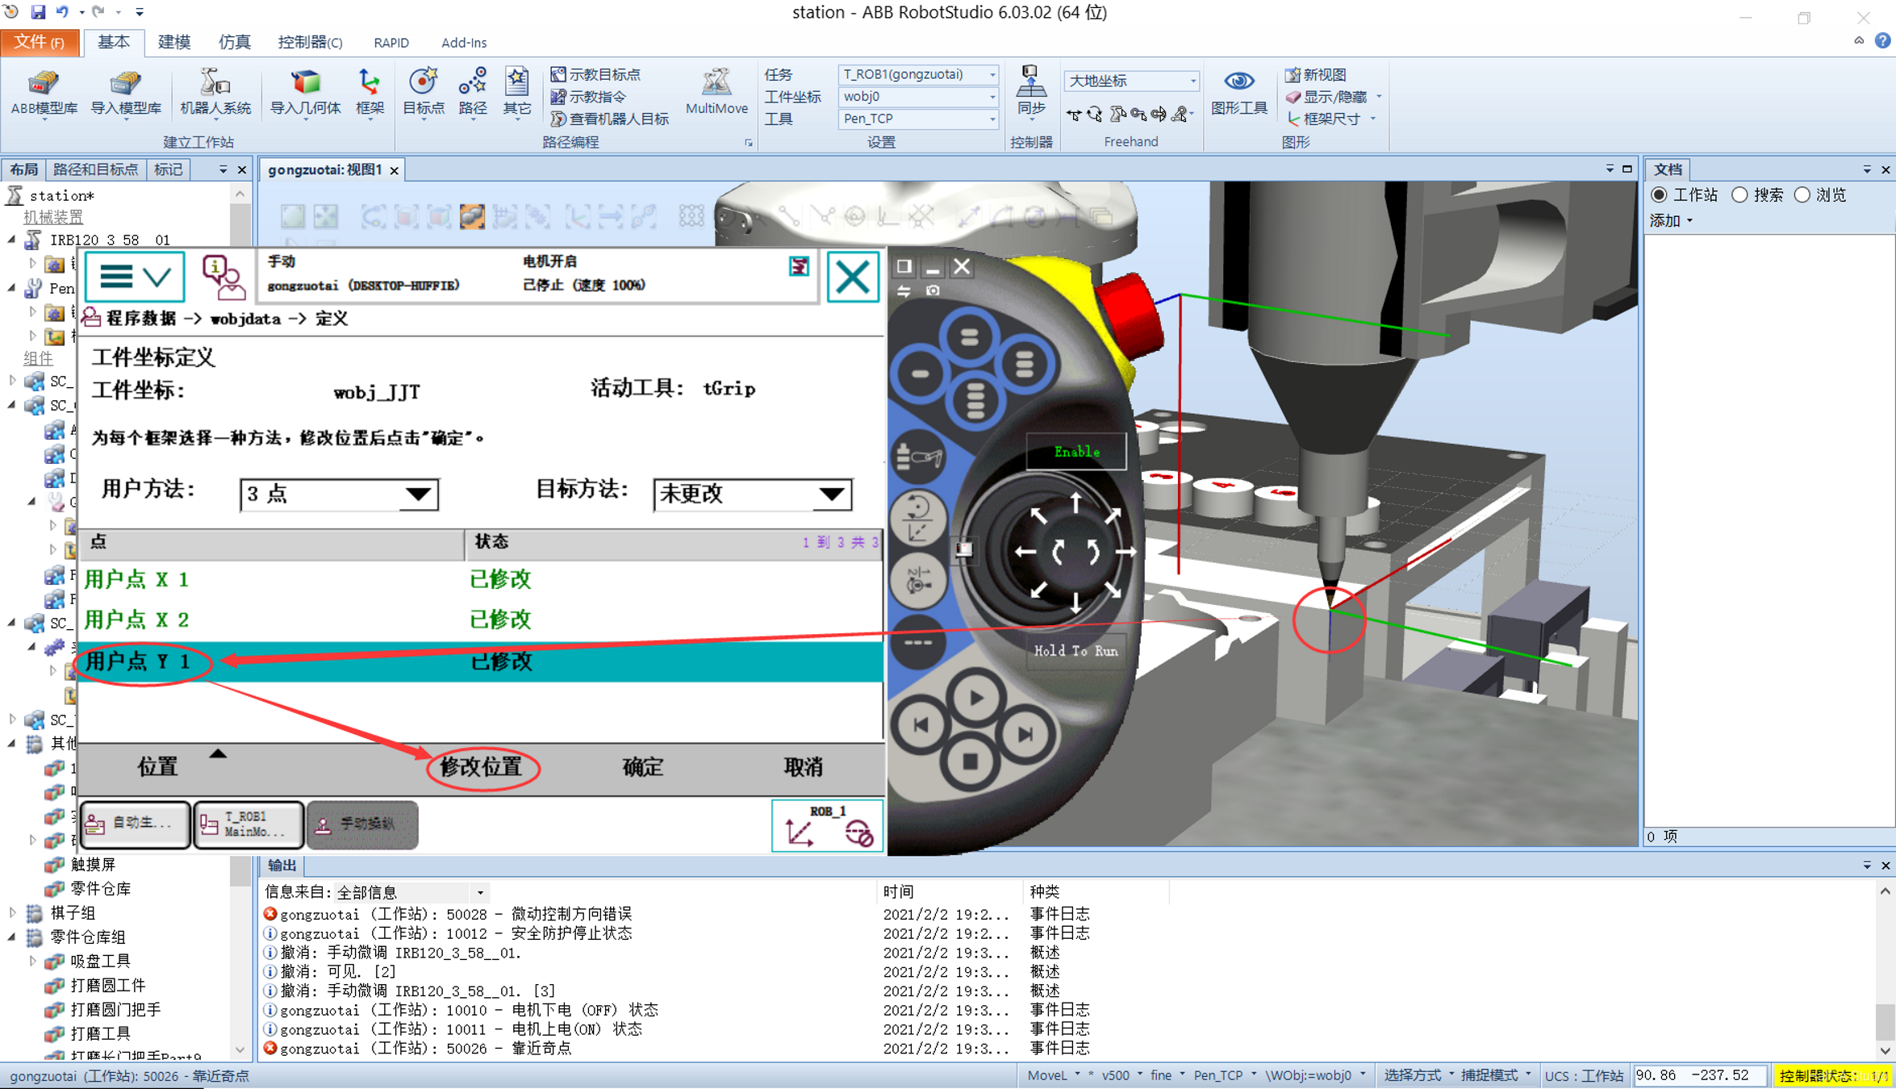This screenshot has width=1896, height=1089.
Task: Open the 目标方法 未更改 dropdown
Action: (x=752, y=494)
